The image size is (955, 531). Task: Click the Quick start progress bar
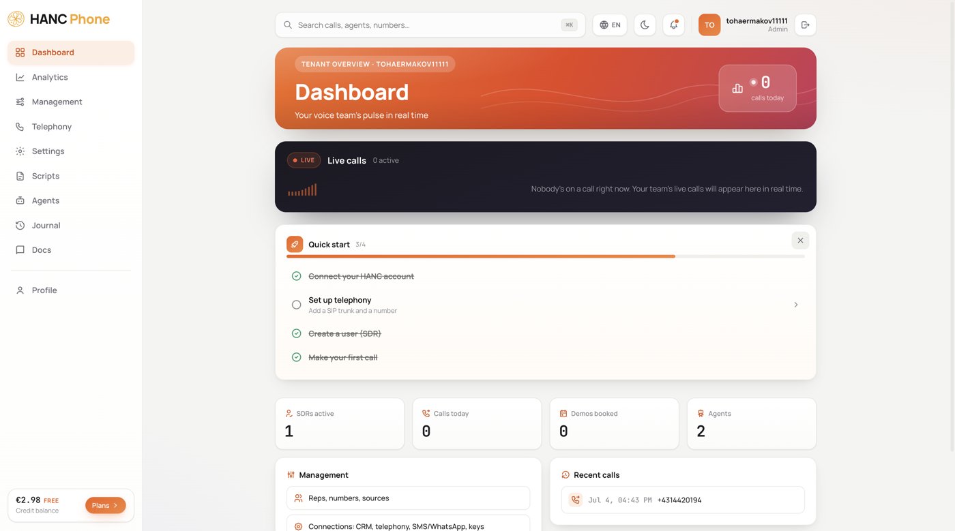pos(546,256)
